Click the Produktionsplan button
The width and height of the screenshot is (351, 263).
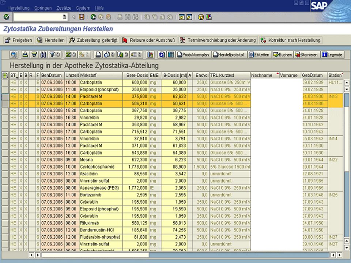tap(193, 54)
